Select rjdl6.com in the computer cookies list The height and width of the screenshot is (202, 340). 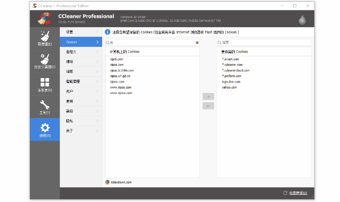(117, 59)
